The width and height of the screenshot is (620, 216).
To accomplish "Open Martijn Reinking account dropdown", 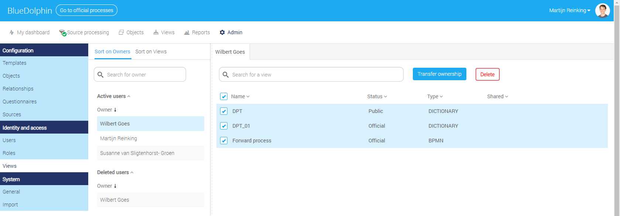I will point(569,10).
